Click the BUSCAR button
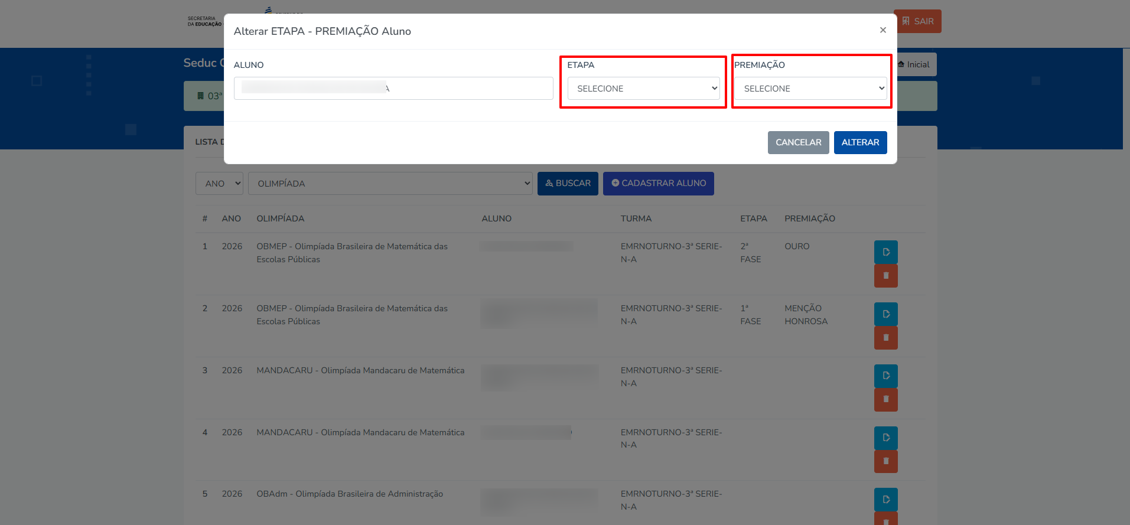 [568, 184]
